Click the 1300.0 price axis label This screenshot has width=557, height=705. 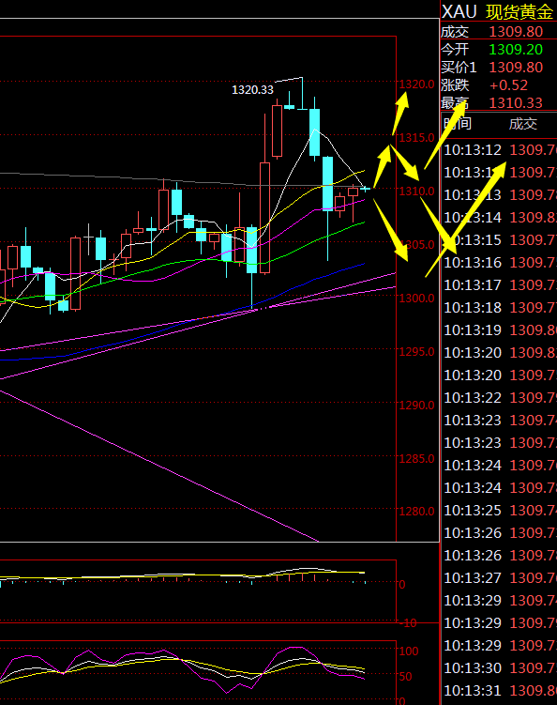point(417,299)
